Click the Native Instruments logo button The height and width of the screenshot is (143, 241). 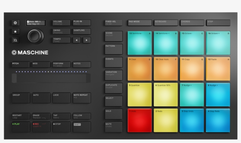pos(15,23)
